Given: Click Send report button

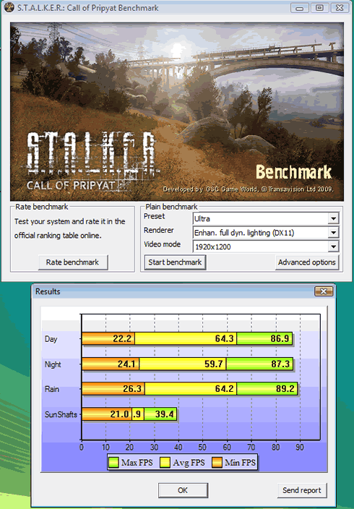Looking at the screenshot, I should (x=301, y=490).
